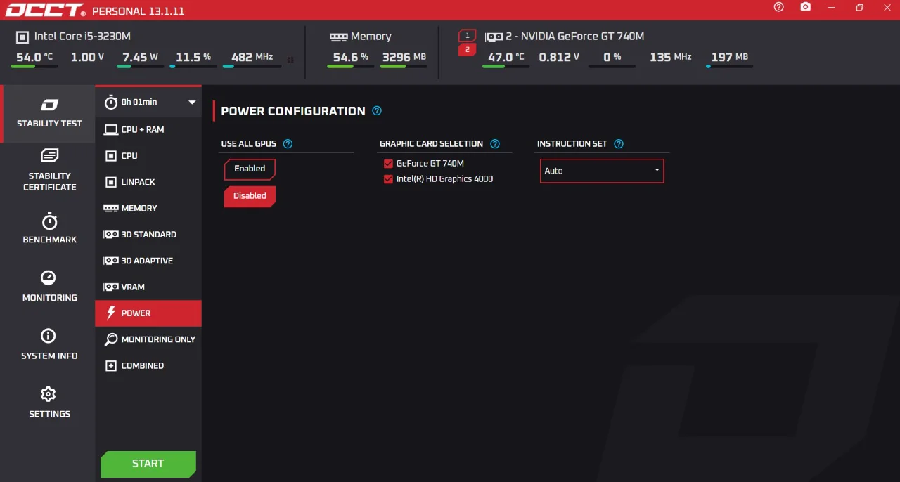Select the LINPACK test
This screenshot has width=900, height=482.
tap(148, 182)
